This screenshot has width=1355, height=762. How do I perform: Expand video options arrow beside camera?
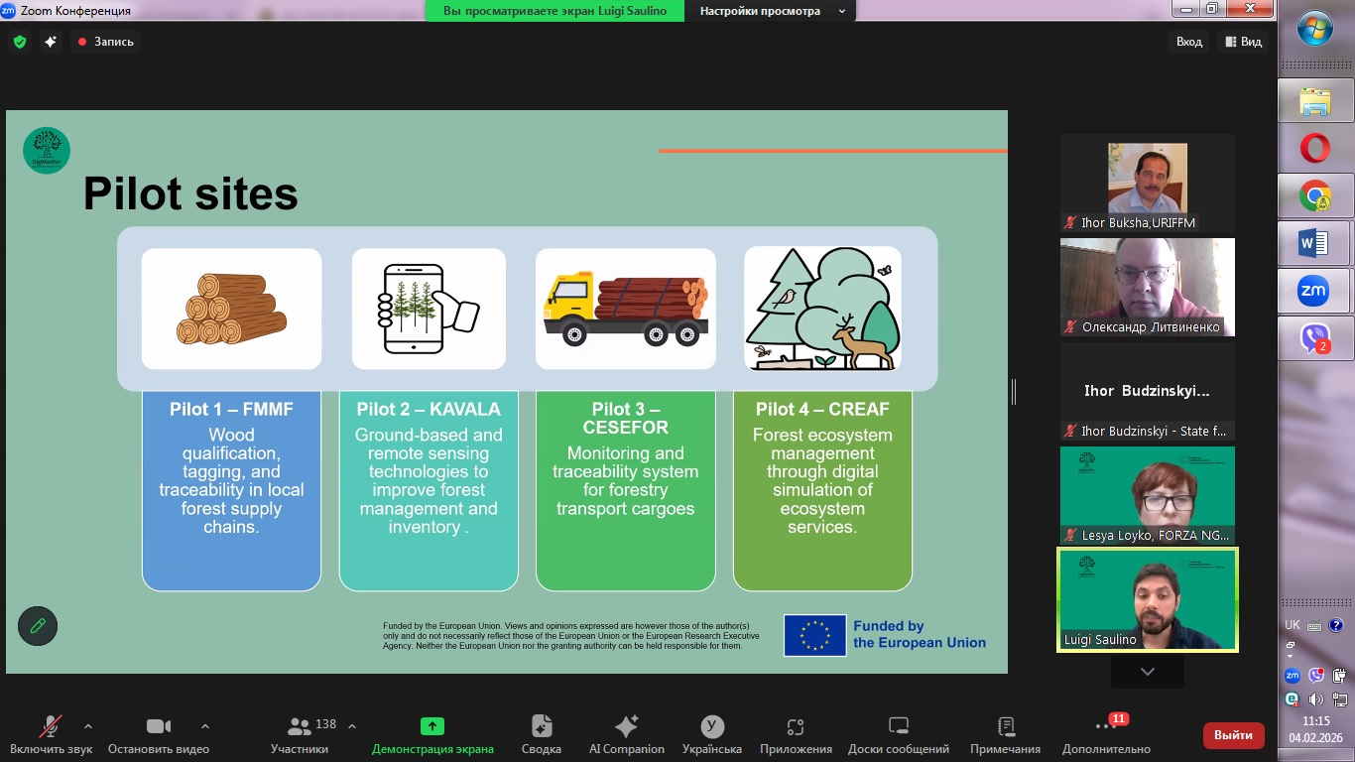(x=205, y=725)
